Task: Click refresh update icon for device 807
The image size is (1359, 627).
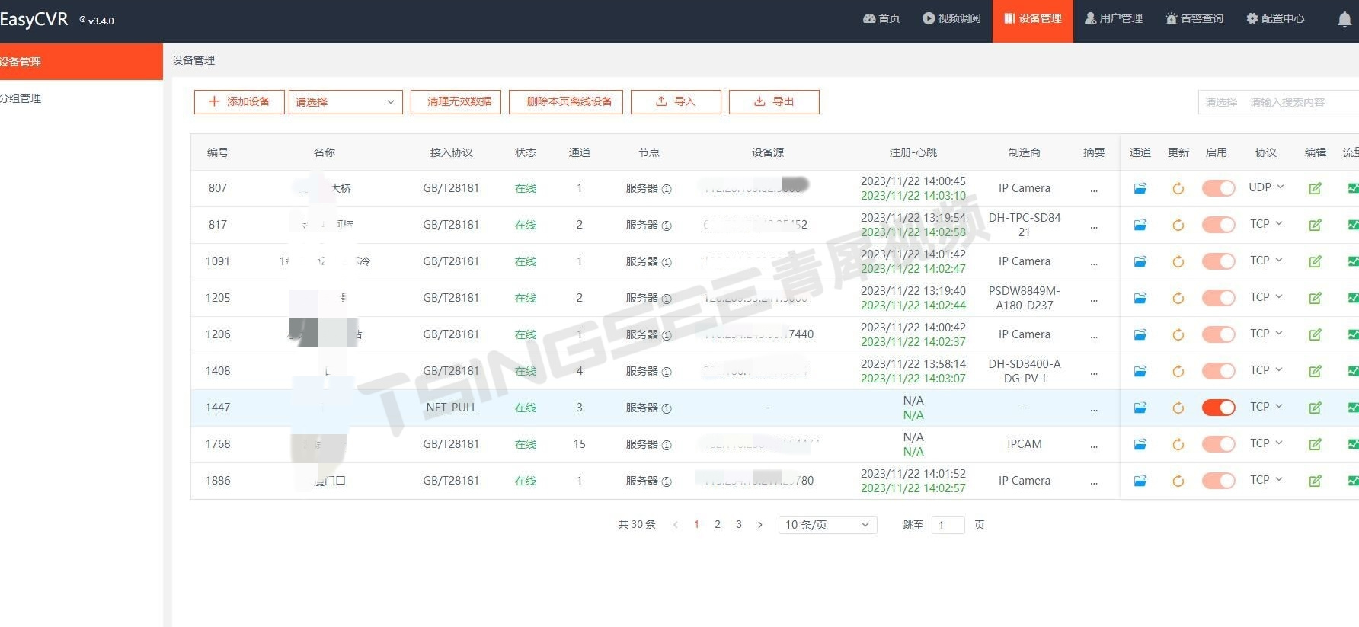Action: 1178,188
